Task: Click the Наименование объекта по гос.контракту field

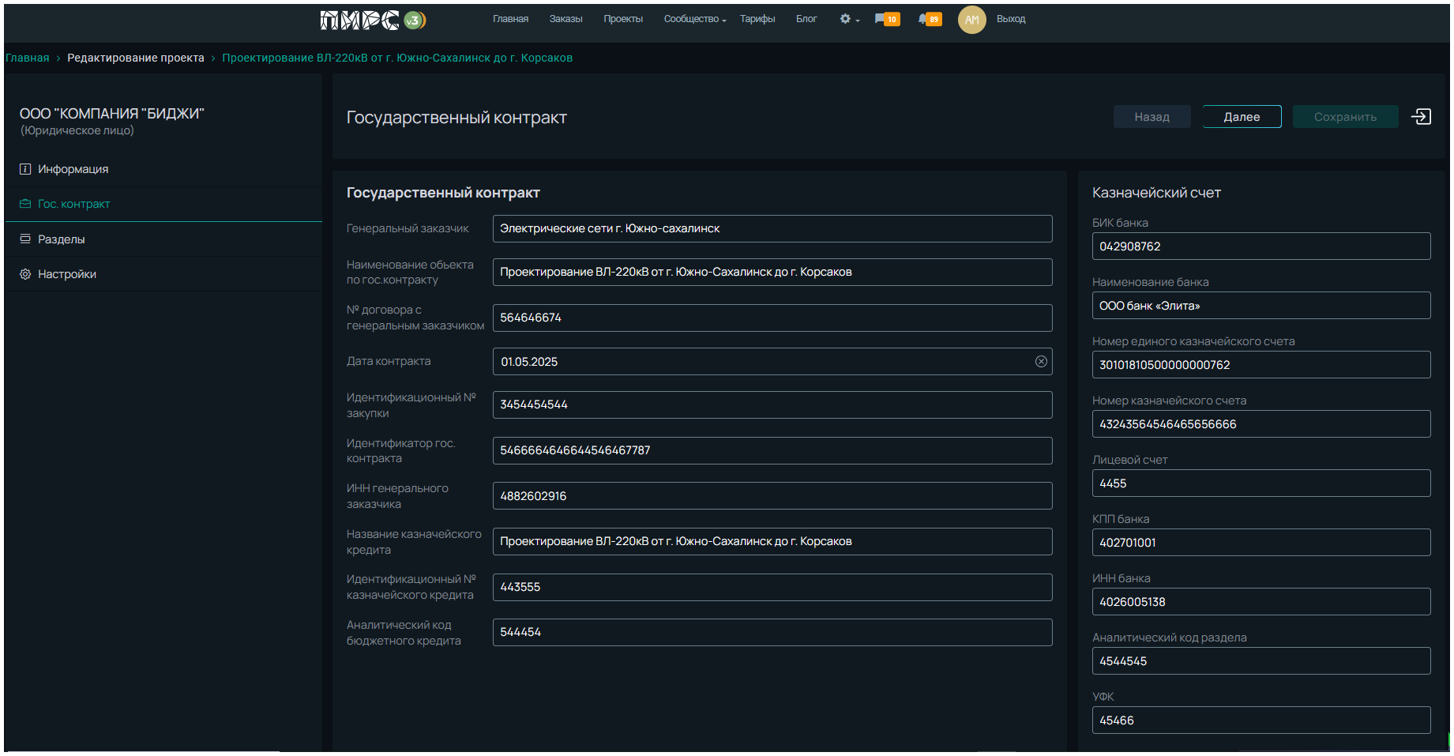Action: pos(772,273)
